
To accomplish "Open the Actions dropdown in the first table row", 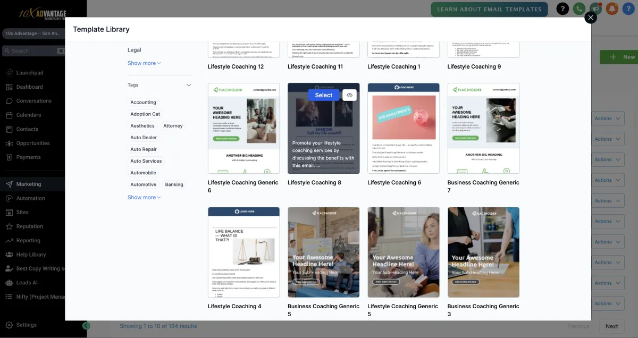I will [x=607, y=119].
